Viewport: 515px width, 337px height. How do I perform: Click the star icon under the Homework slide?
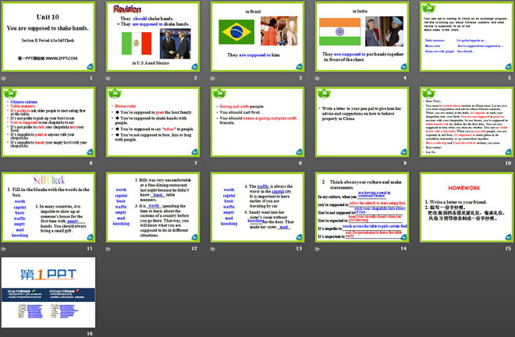422,248
